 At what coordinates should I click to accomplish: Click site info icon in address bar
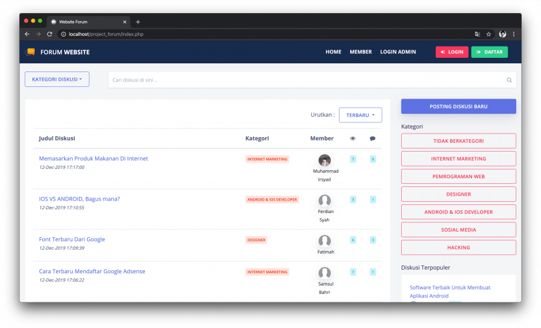click(63, 34)
